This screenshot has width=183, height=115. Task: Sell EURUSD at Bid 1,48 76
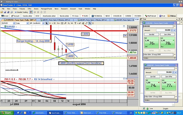[x=151, y=43]
